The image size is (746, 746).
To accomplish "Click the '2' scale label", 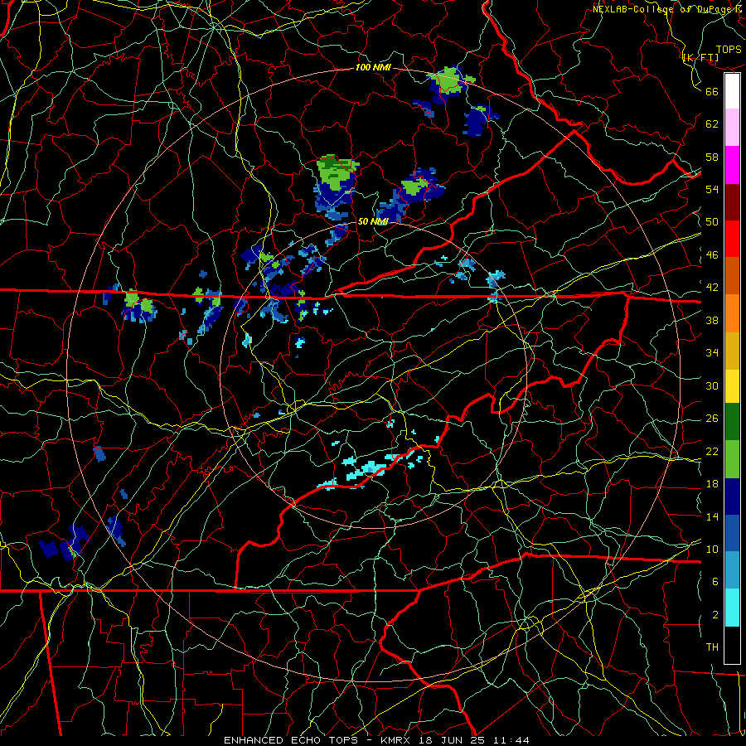I will [x=715, y=615].
